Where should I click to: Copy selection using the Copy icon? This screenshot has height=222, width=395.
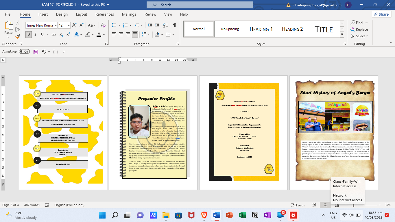(18, 30)
